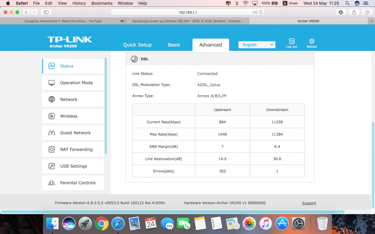The image size is (375, 234).
Task: Switch to the Insomnia DSLAM router tab
Action: 187,21
